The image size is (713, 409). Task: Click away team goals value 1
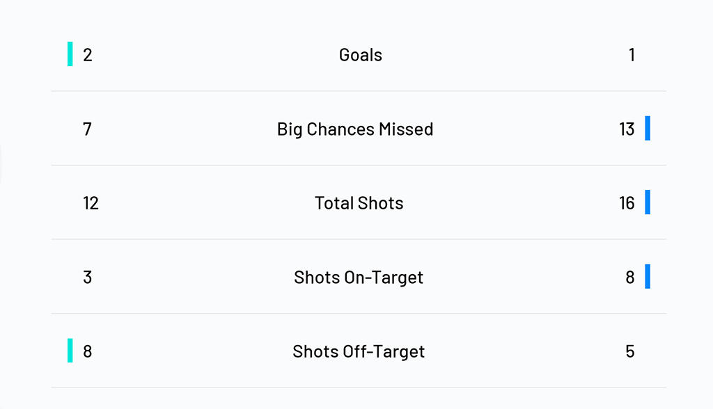[632, 55]
